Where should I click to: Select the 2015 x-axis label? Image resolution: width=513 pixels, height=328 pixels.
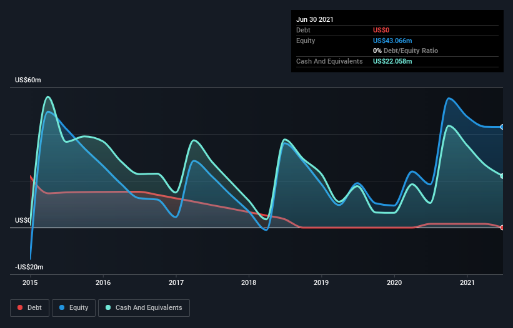point(30,282)
